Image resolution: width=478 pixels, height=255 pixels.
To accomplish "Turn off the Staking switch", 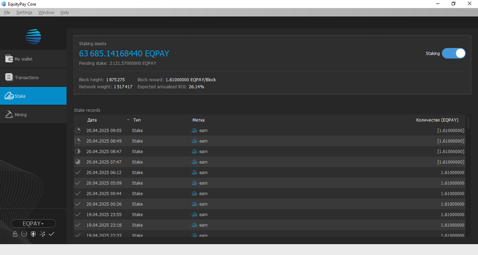I will pos(454,53).
